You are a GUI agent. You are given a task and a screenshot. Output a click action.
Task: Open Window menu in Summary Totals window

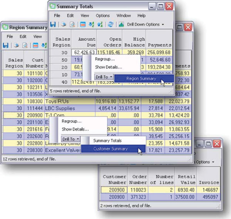(124, 16)
